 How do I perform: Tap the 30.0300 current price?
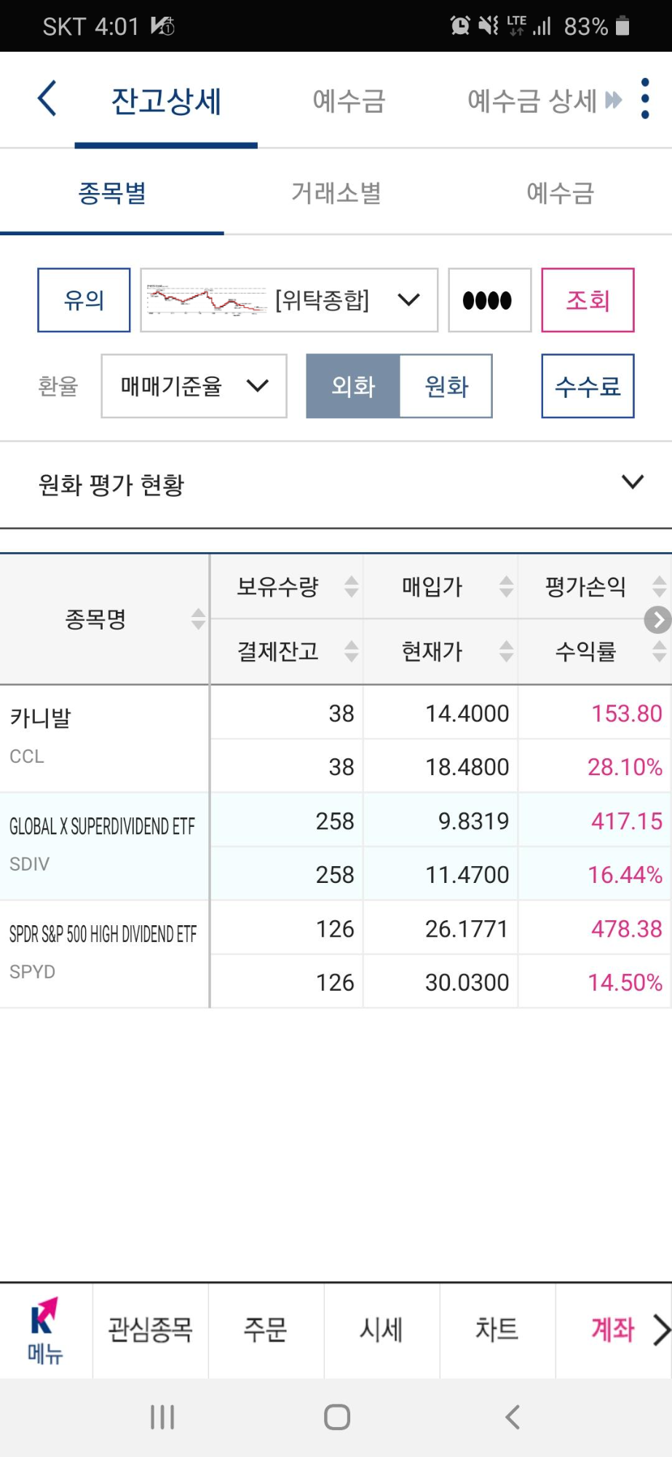pos(467,983)
